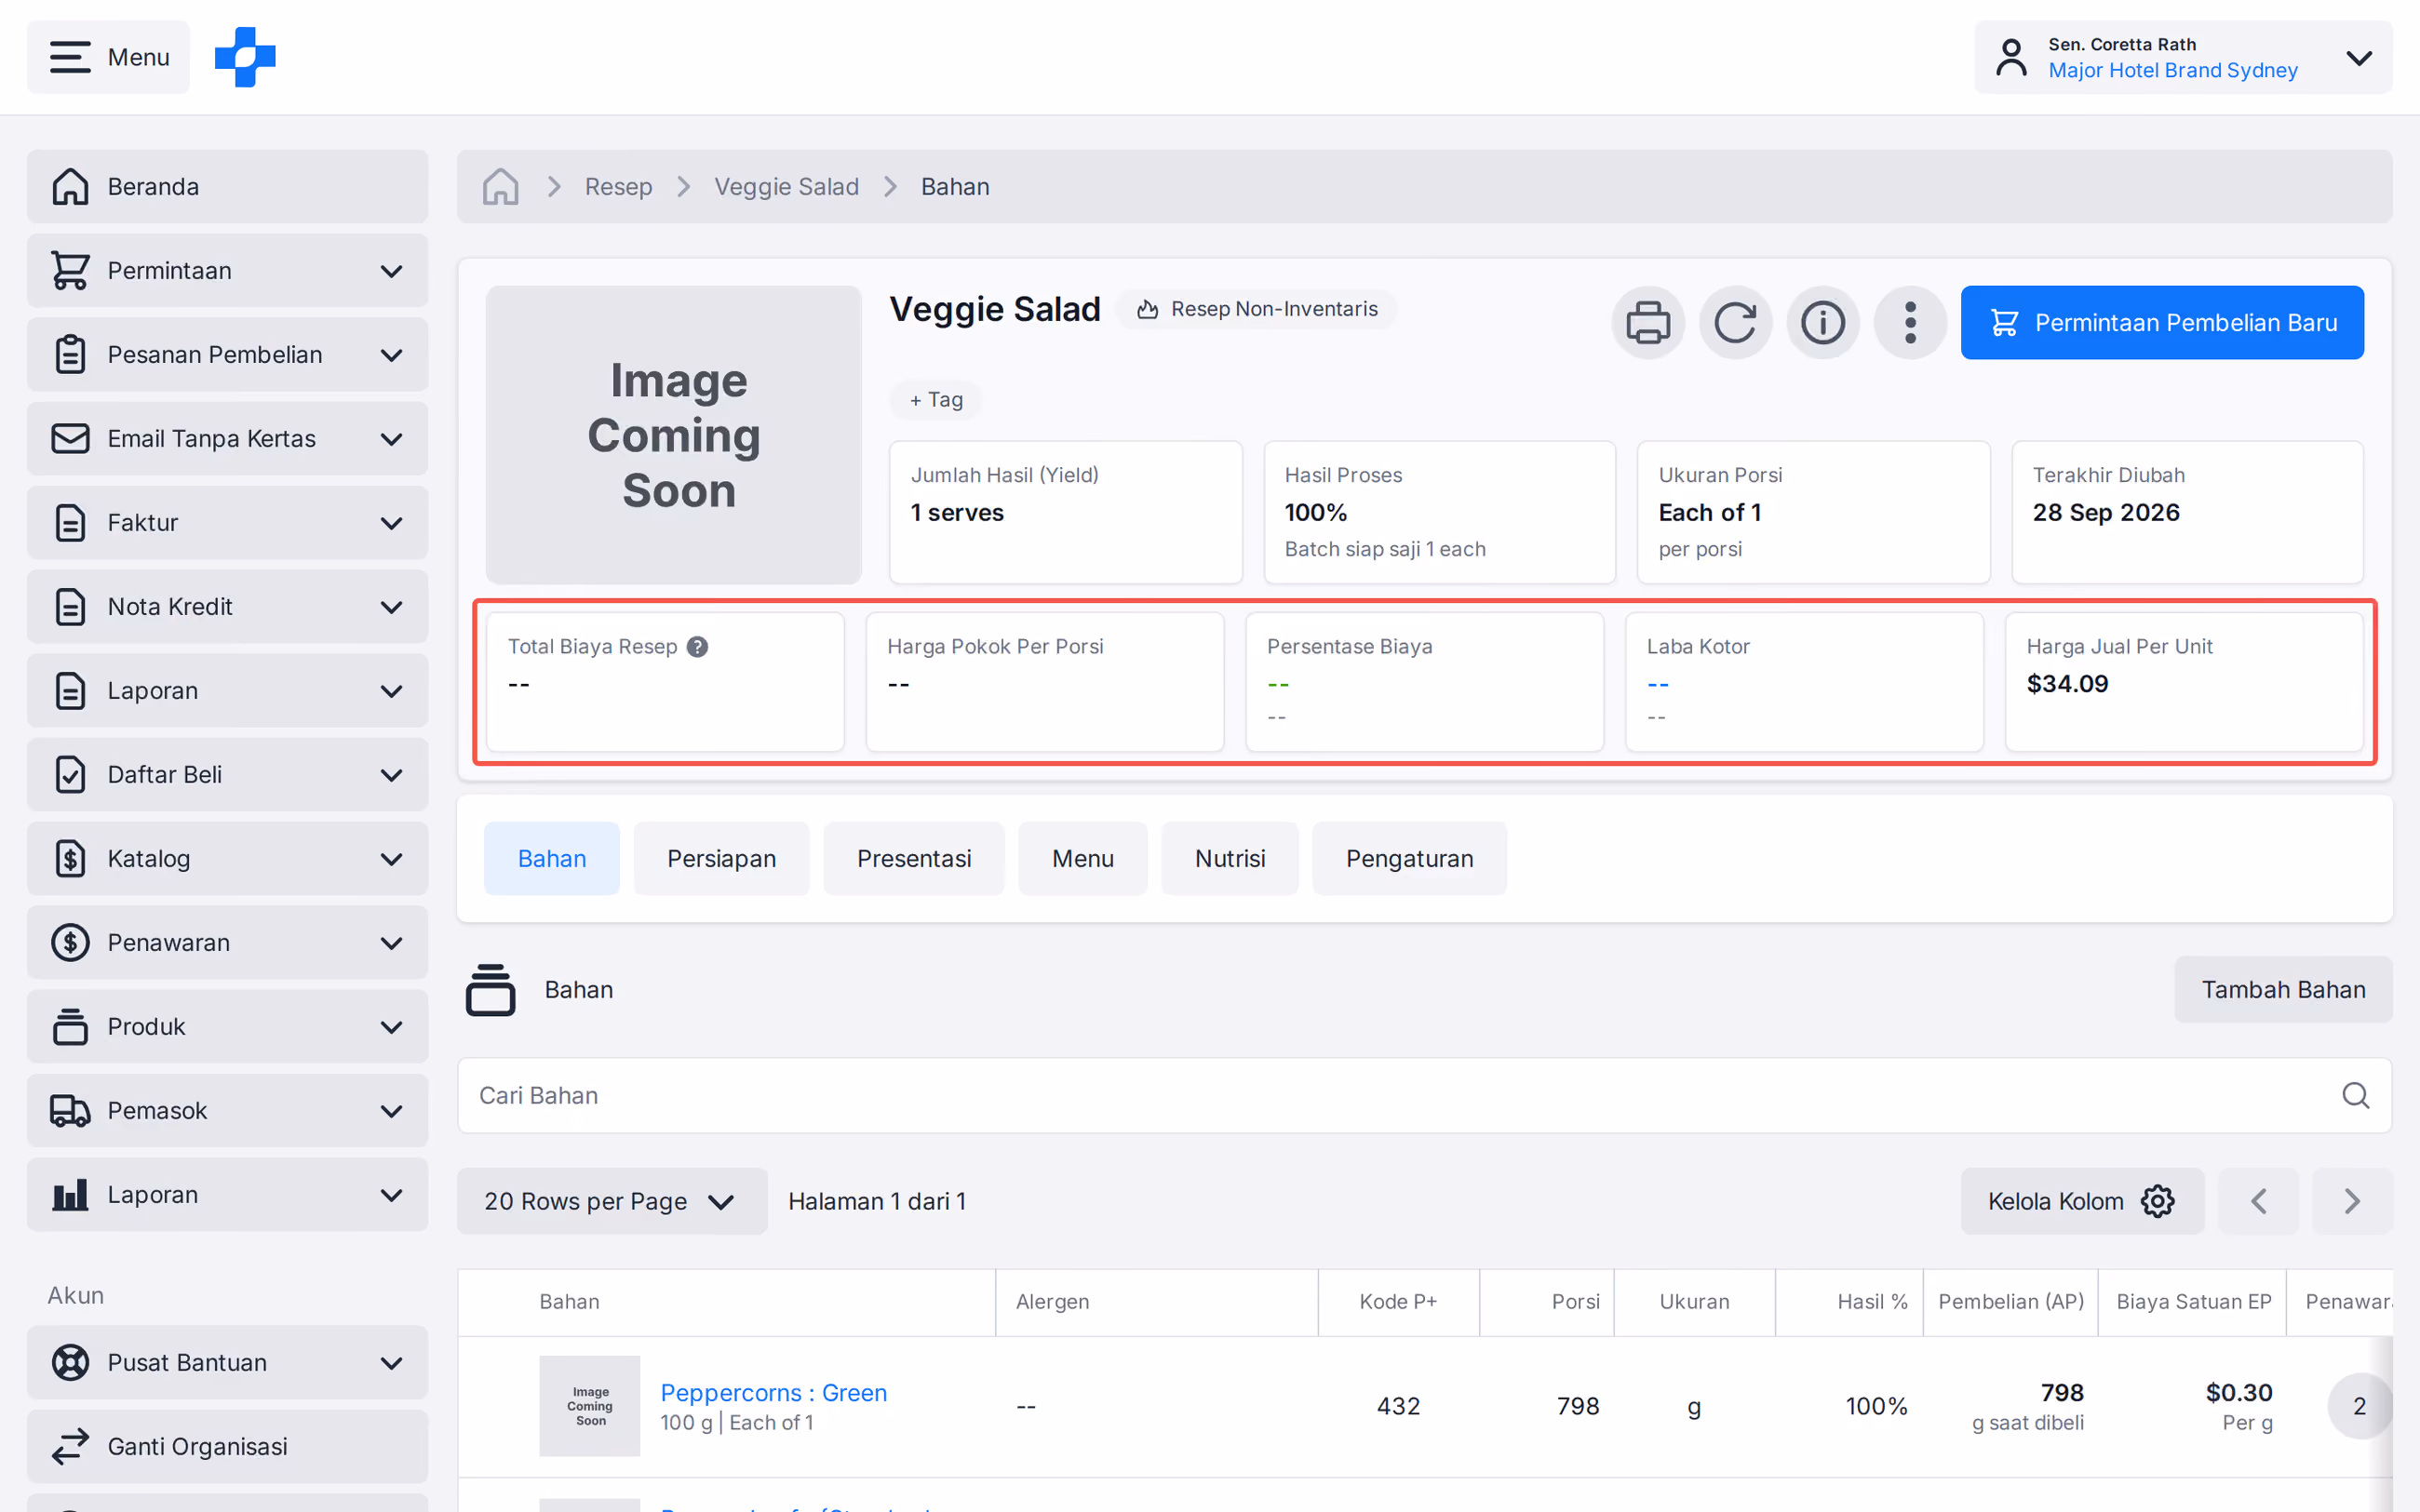Click the home breadcrumb icon
Screen dimensions: 2420x1512
500,186
